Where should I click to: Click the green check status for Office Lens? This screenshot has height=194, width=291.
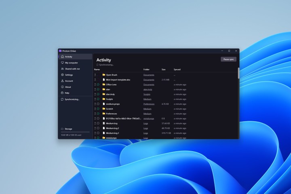pos(98,84)
